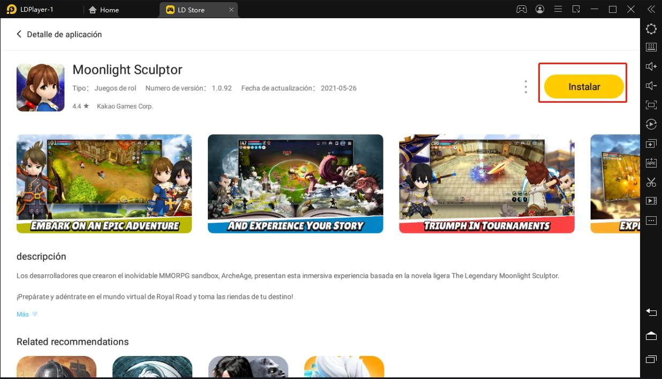662x379 pixels.
Task: Click the Instalar button
Action: click(x=584, y=87)
